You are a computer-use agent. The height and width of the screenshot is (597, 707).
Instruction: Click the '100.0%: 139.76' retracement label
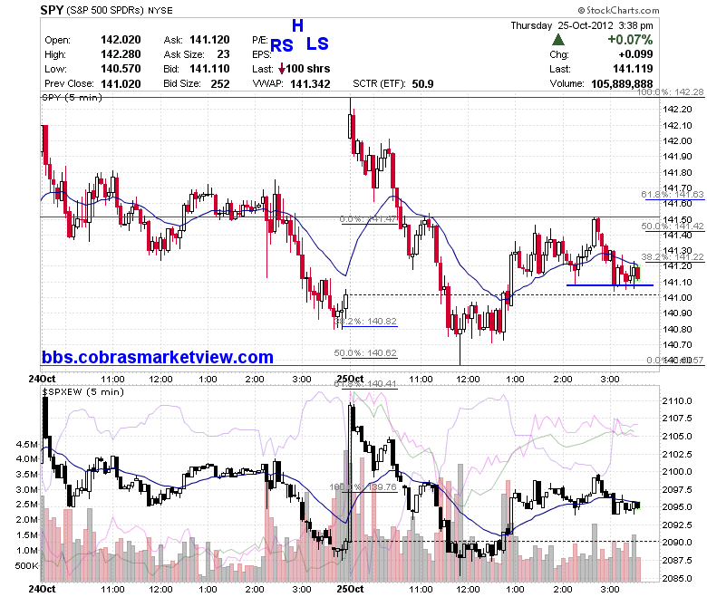(x=363, y=487)
